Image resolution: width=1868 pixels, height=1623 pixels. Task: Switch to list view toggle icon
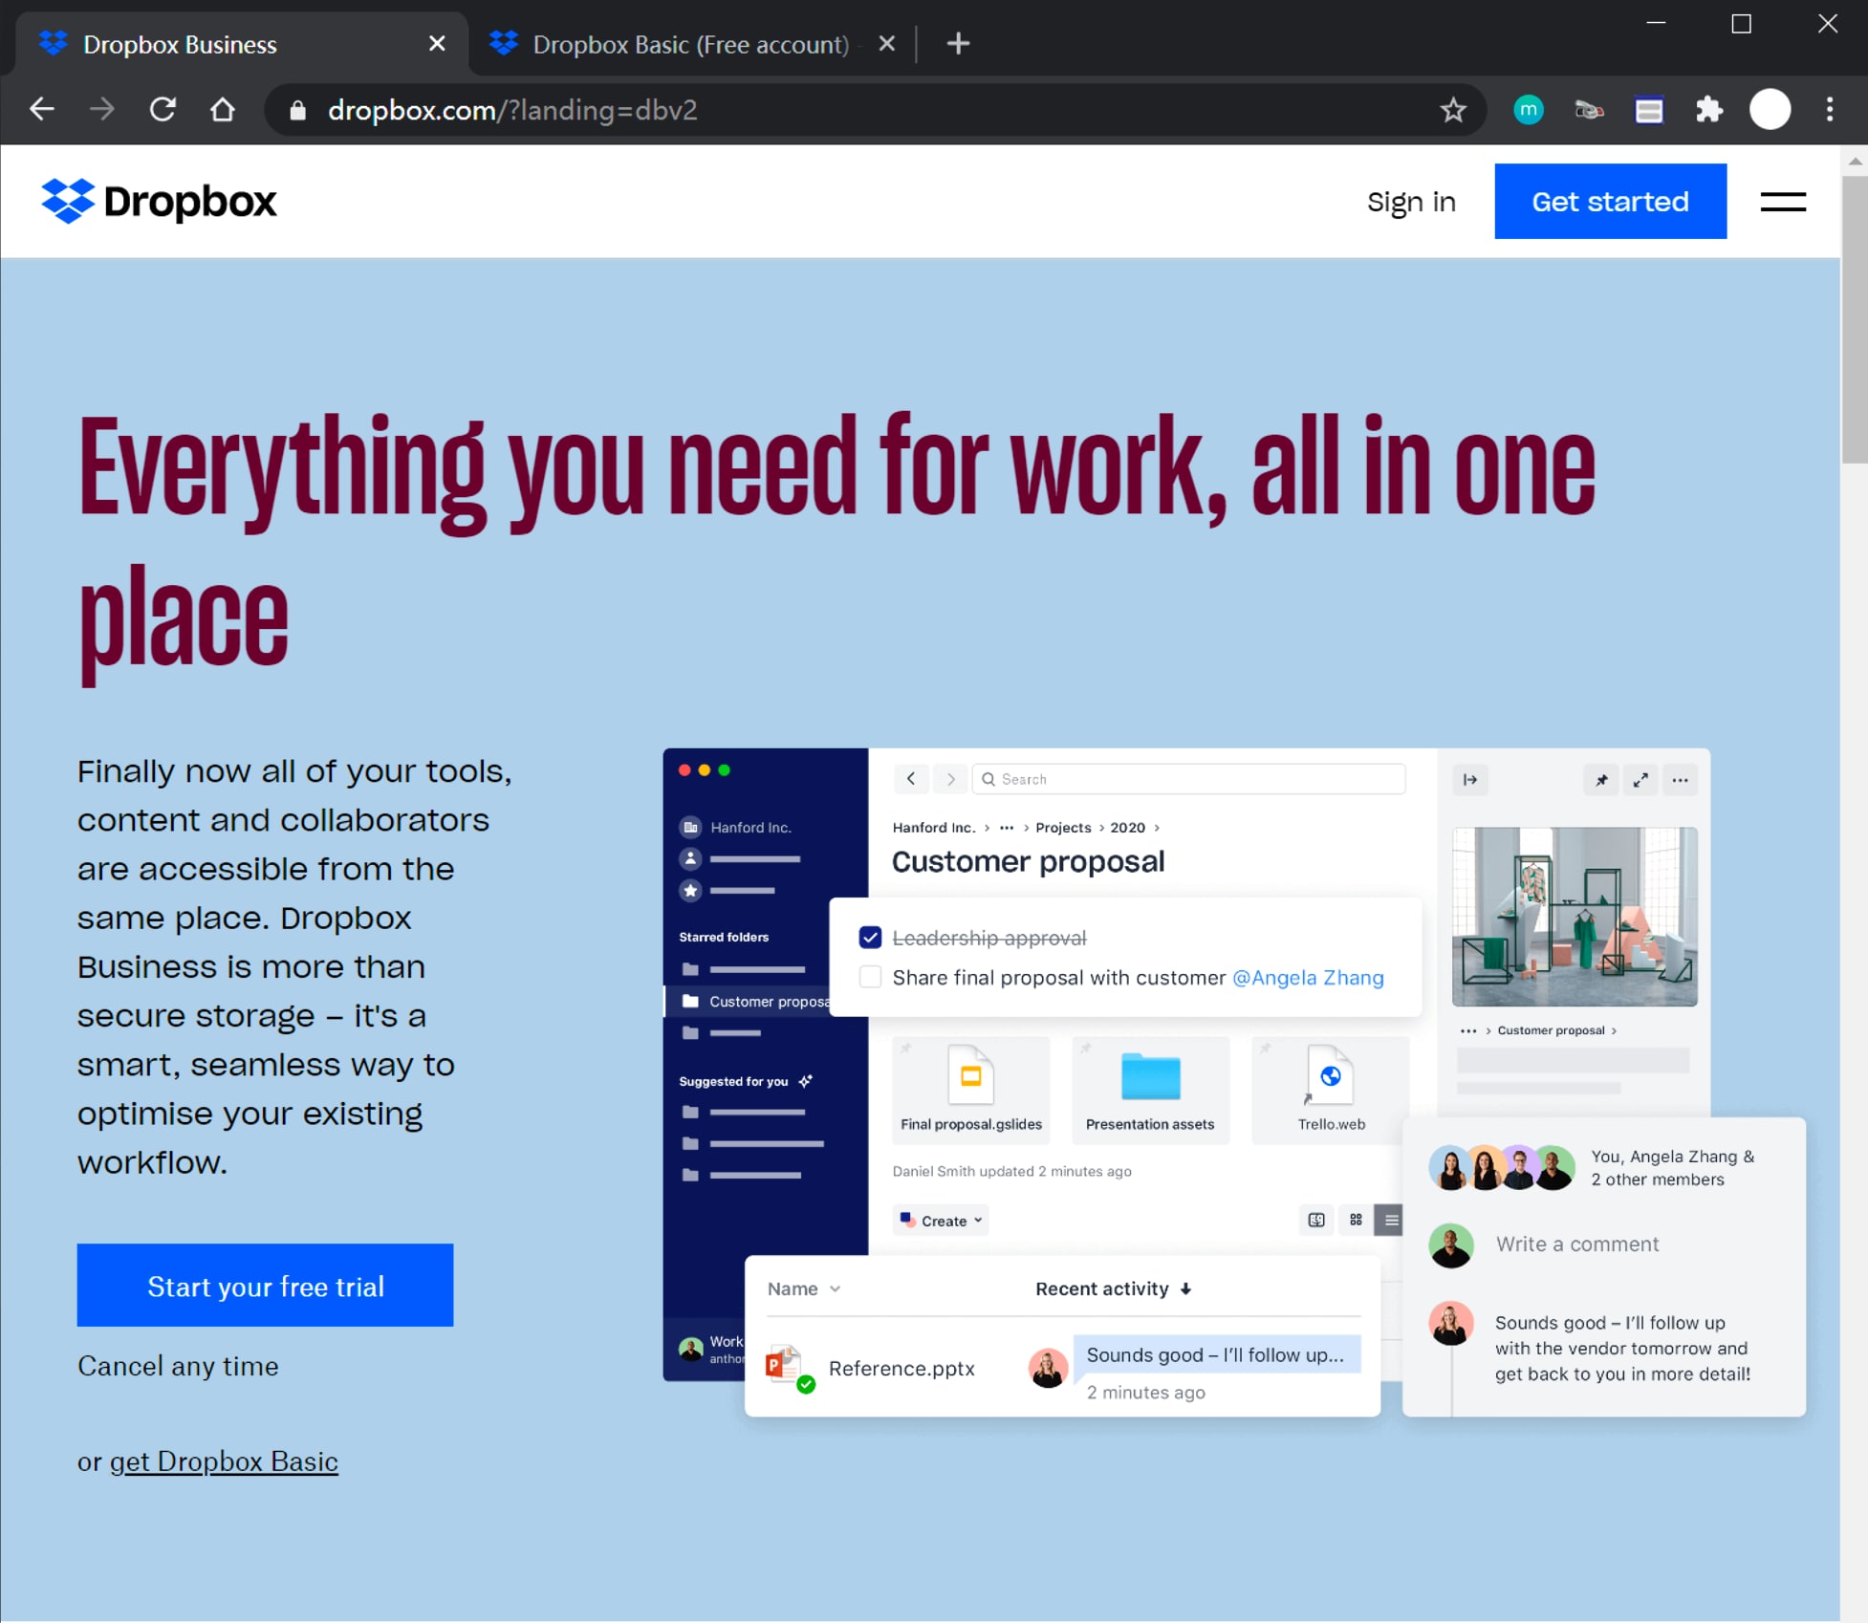[1391, 1220]
